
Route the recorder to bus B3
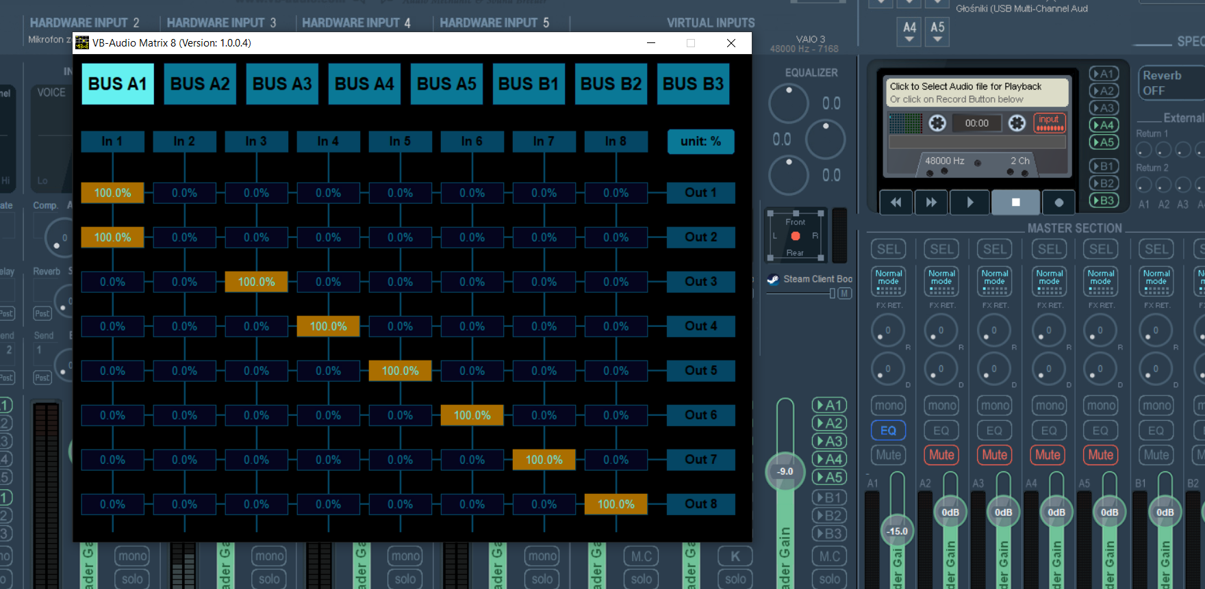[1104, 200]
